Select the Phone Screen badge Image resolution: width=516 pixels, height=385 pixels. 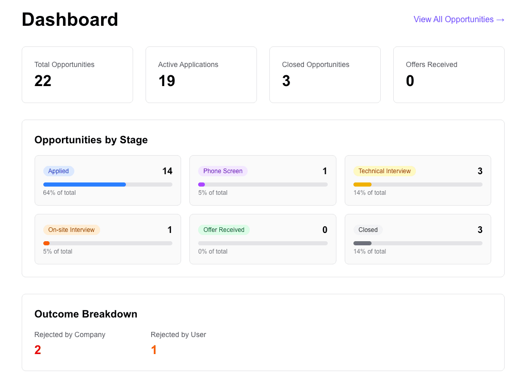point(222,171)
